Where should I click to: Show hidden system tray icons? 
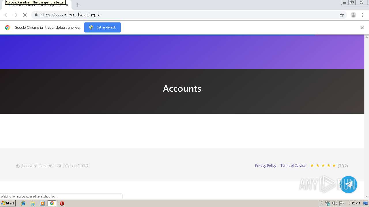click(x=321, y=203)
